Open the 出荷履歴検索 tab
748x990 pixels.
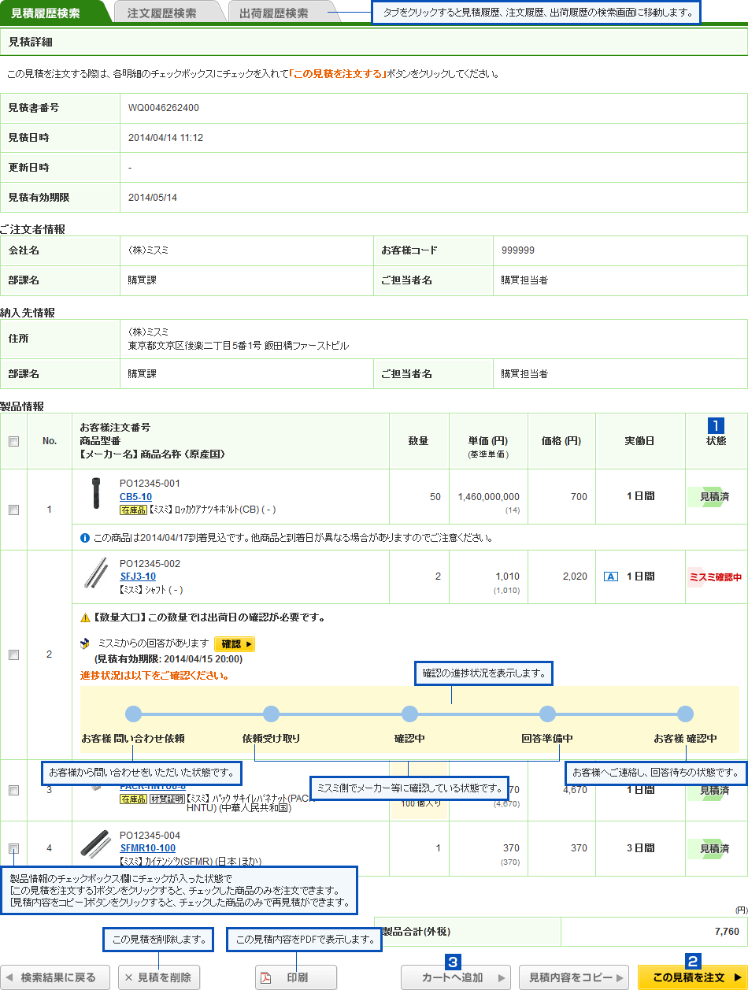(x=273, y=13)
